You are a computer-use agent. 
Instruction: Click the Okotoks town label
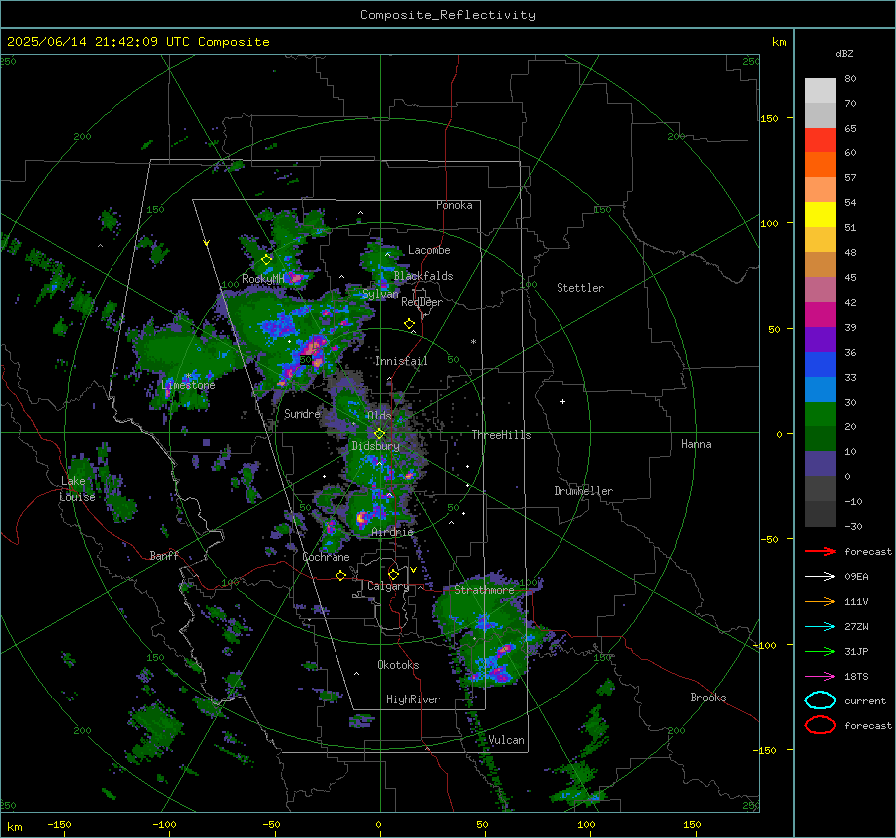coord(398,665)
